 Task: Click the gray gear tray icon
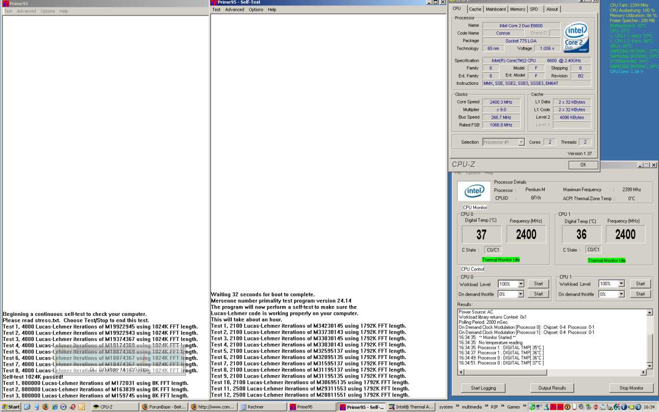581,407
